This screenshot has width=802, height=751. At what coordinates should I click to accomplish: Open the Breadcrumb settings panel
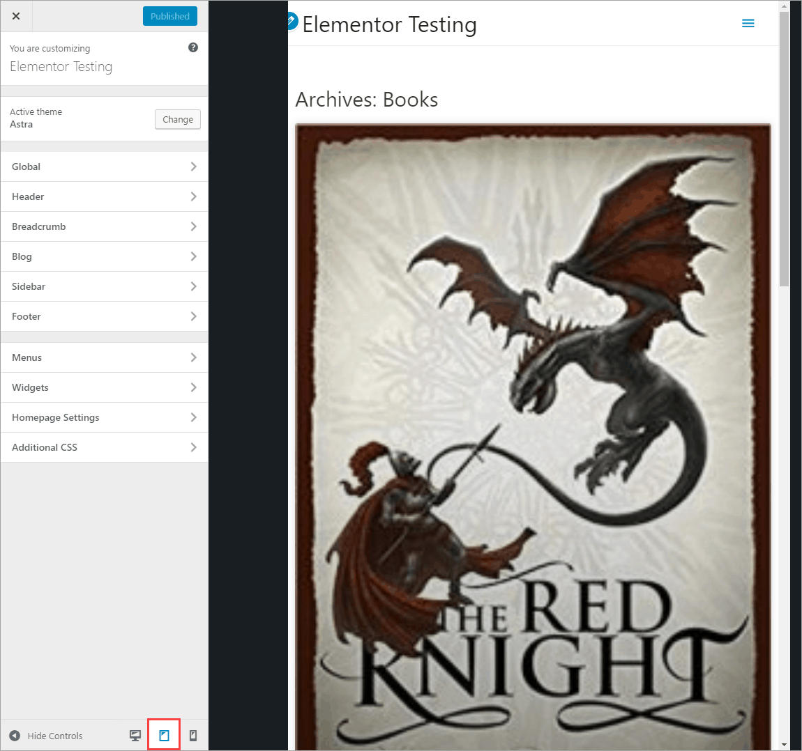coord(105,226)
